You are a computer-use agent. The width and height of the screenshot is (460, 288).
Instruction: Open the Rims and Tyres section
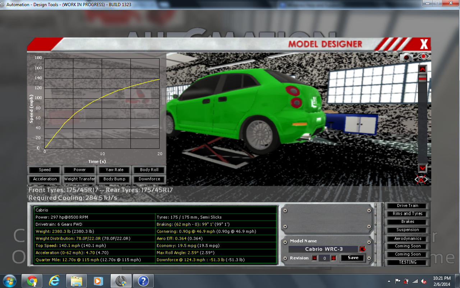408,214
